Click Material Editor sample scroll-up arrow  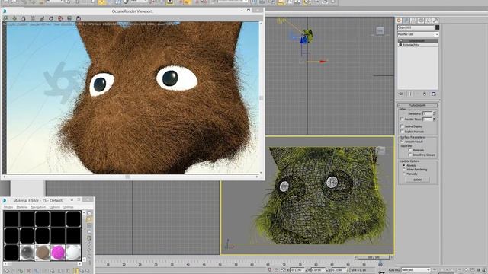(x=84, y=212)
